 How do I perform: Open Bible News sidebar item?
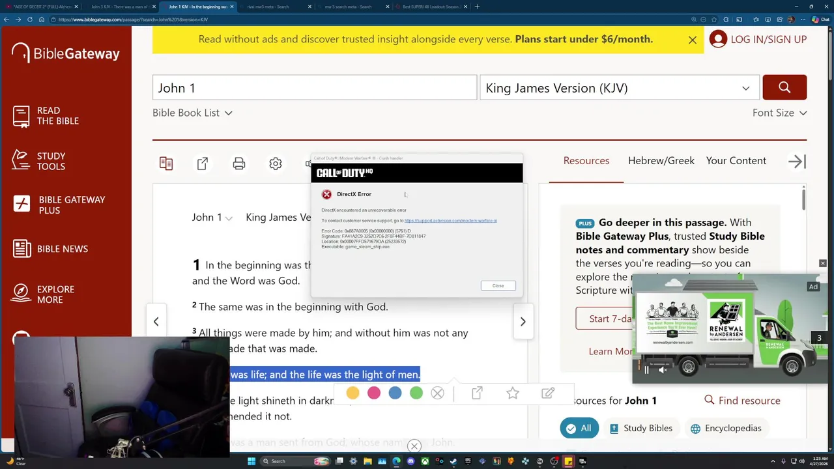pos(50,249)
